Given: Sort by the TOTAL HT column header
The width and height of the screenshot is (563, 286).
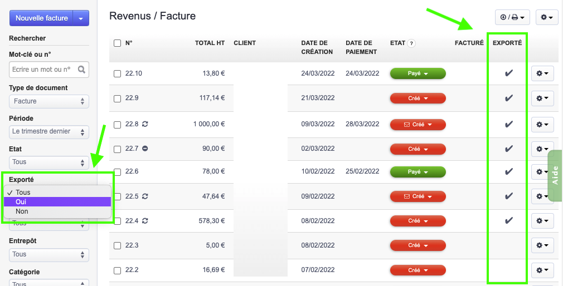Looking at the screenshot, I should pos(210,43).
